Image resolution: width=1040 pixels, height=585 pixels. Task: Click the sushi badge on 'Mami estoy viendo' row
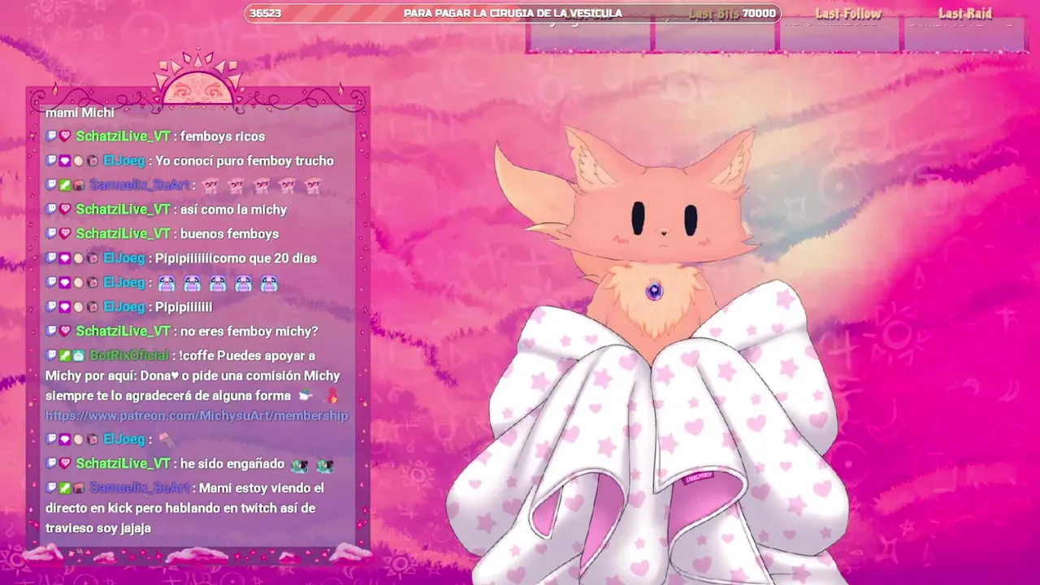(79, 488)
